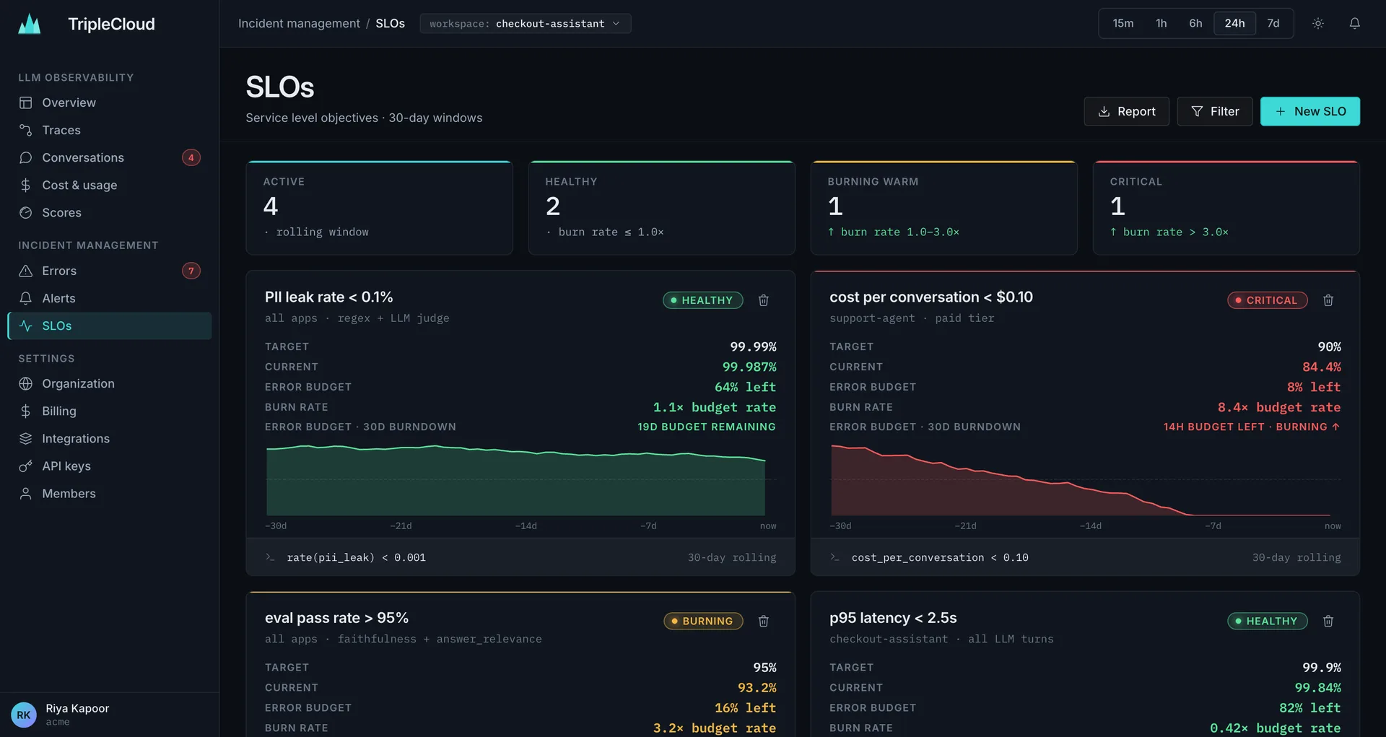Click the Errors badge showing 7

tap(191, 271)
